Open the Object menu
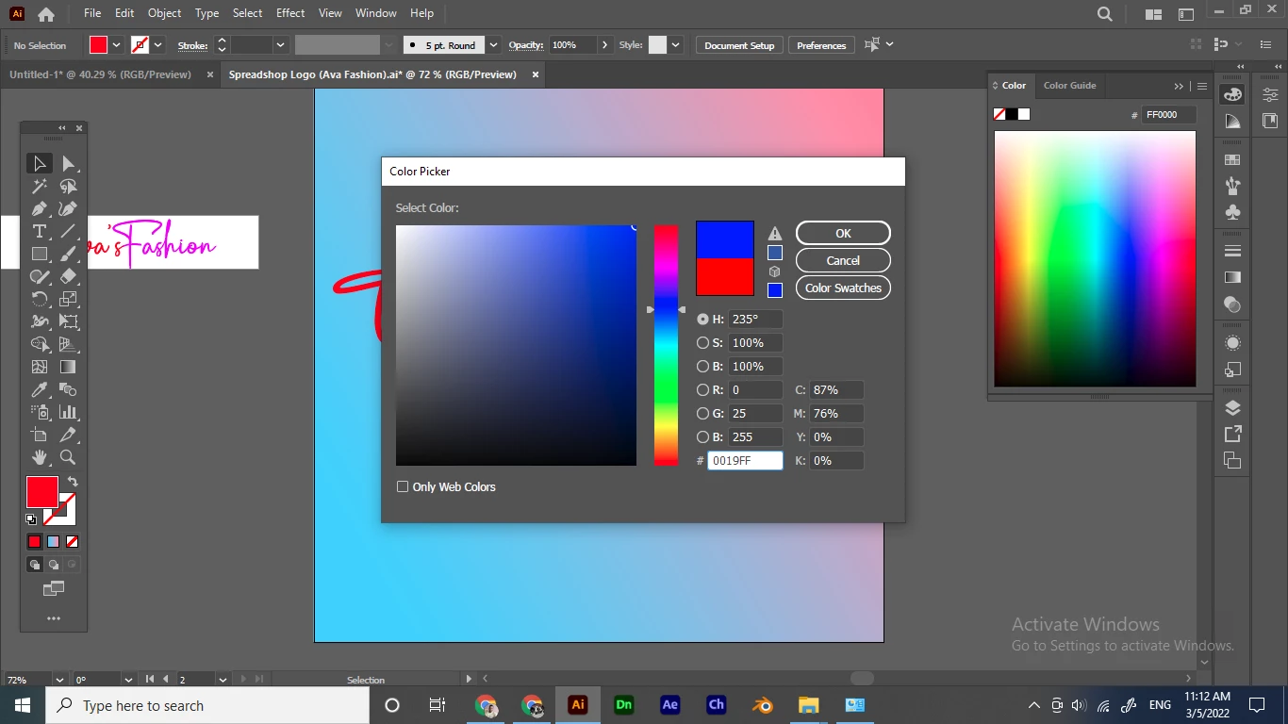 point(164,13)
